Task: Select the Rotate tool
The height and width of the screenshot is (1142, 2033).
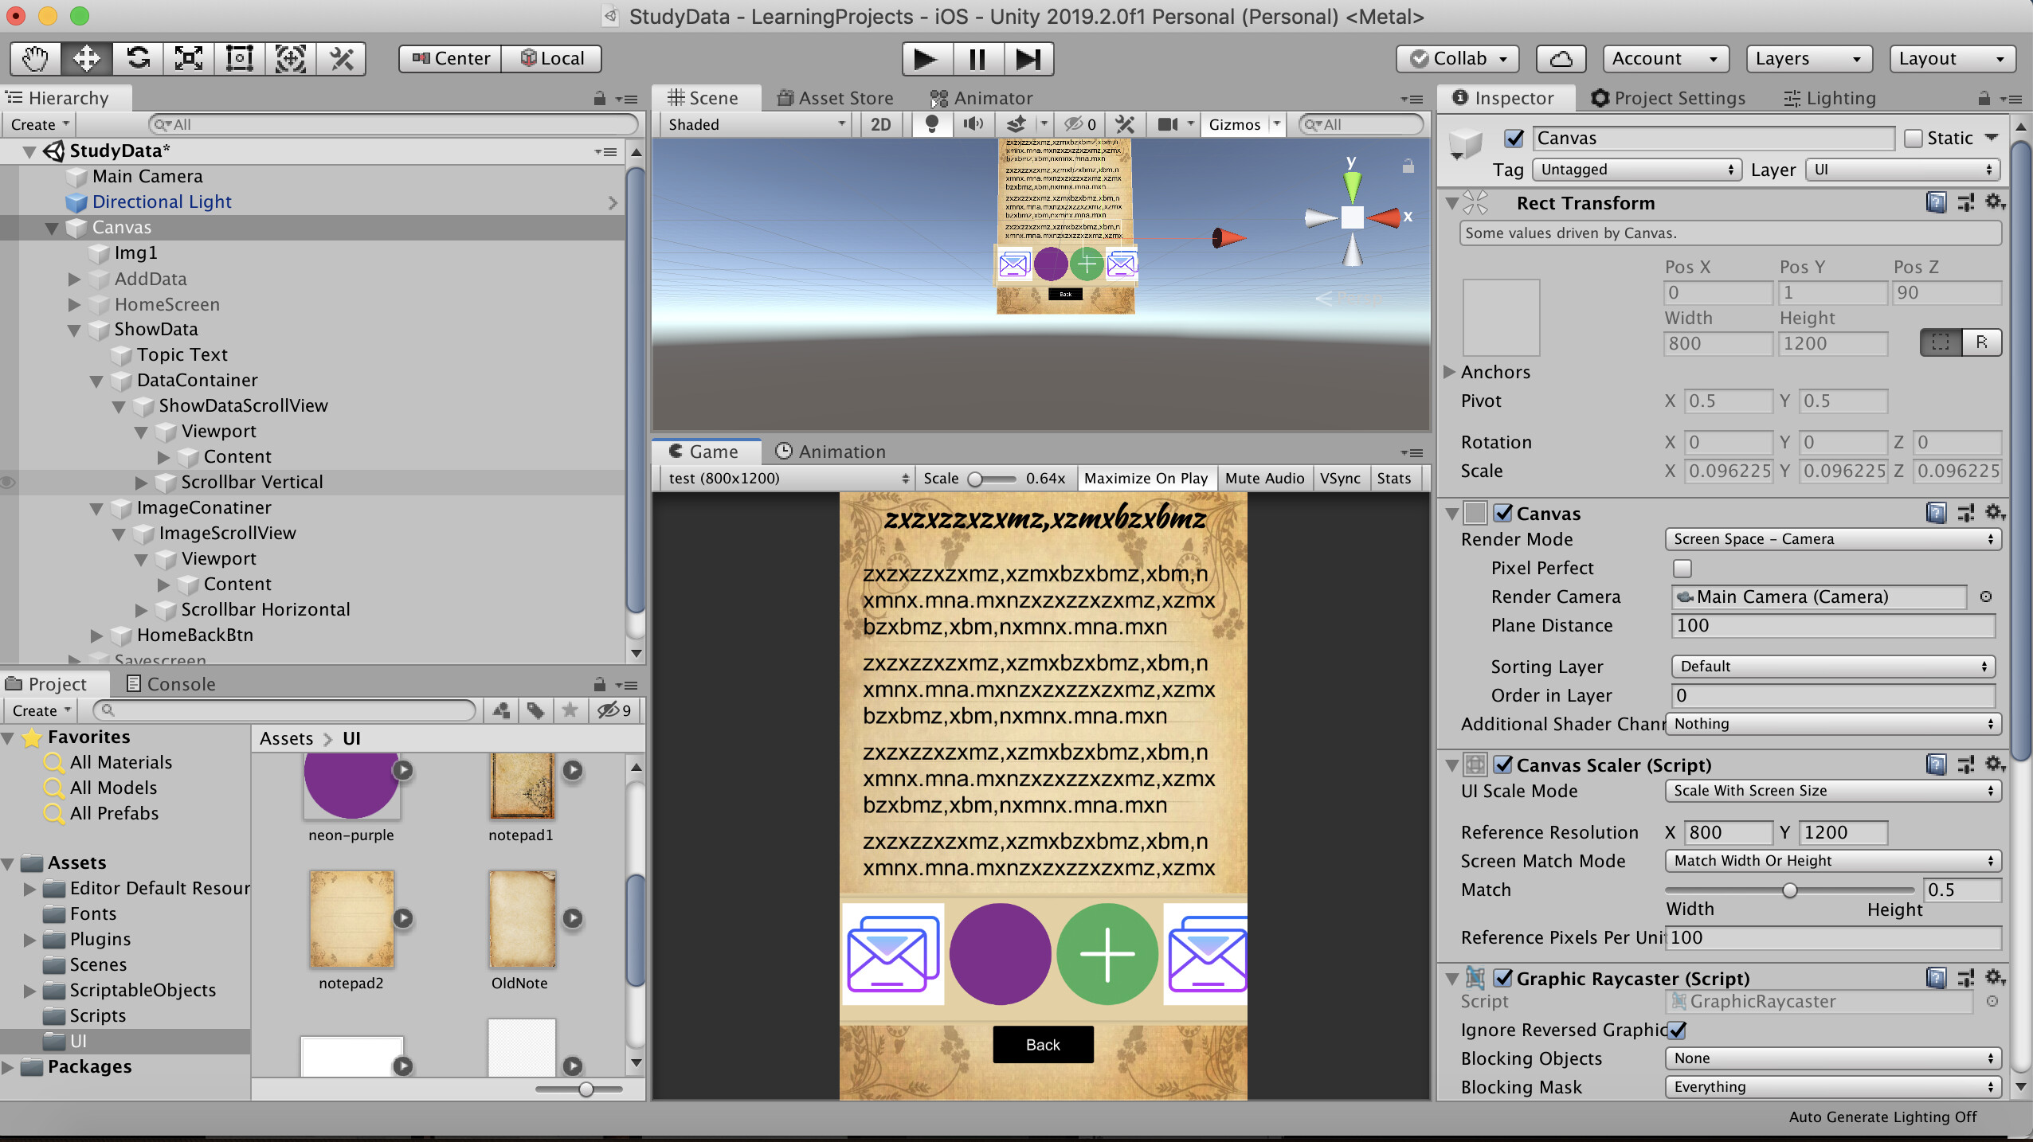Action: [x=138, y=59]
